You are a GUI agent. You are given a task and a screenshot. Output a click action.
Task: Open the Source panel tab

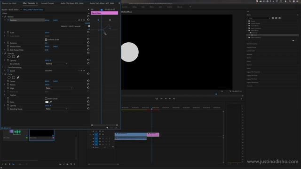(x=9, y=3)
